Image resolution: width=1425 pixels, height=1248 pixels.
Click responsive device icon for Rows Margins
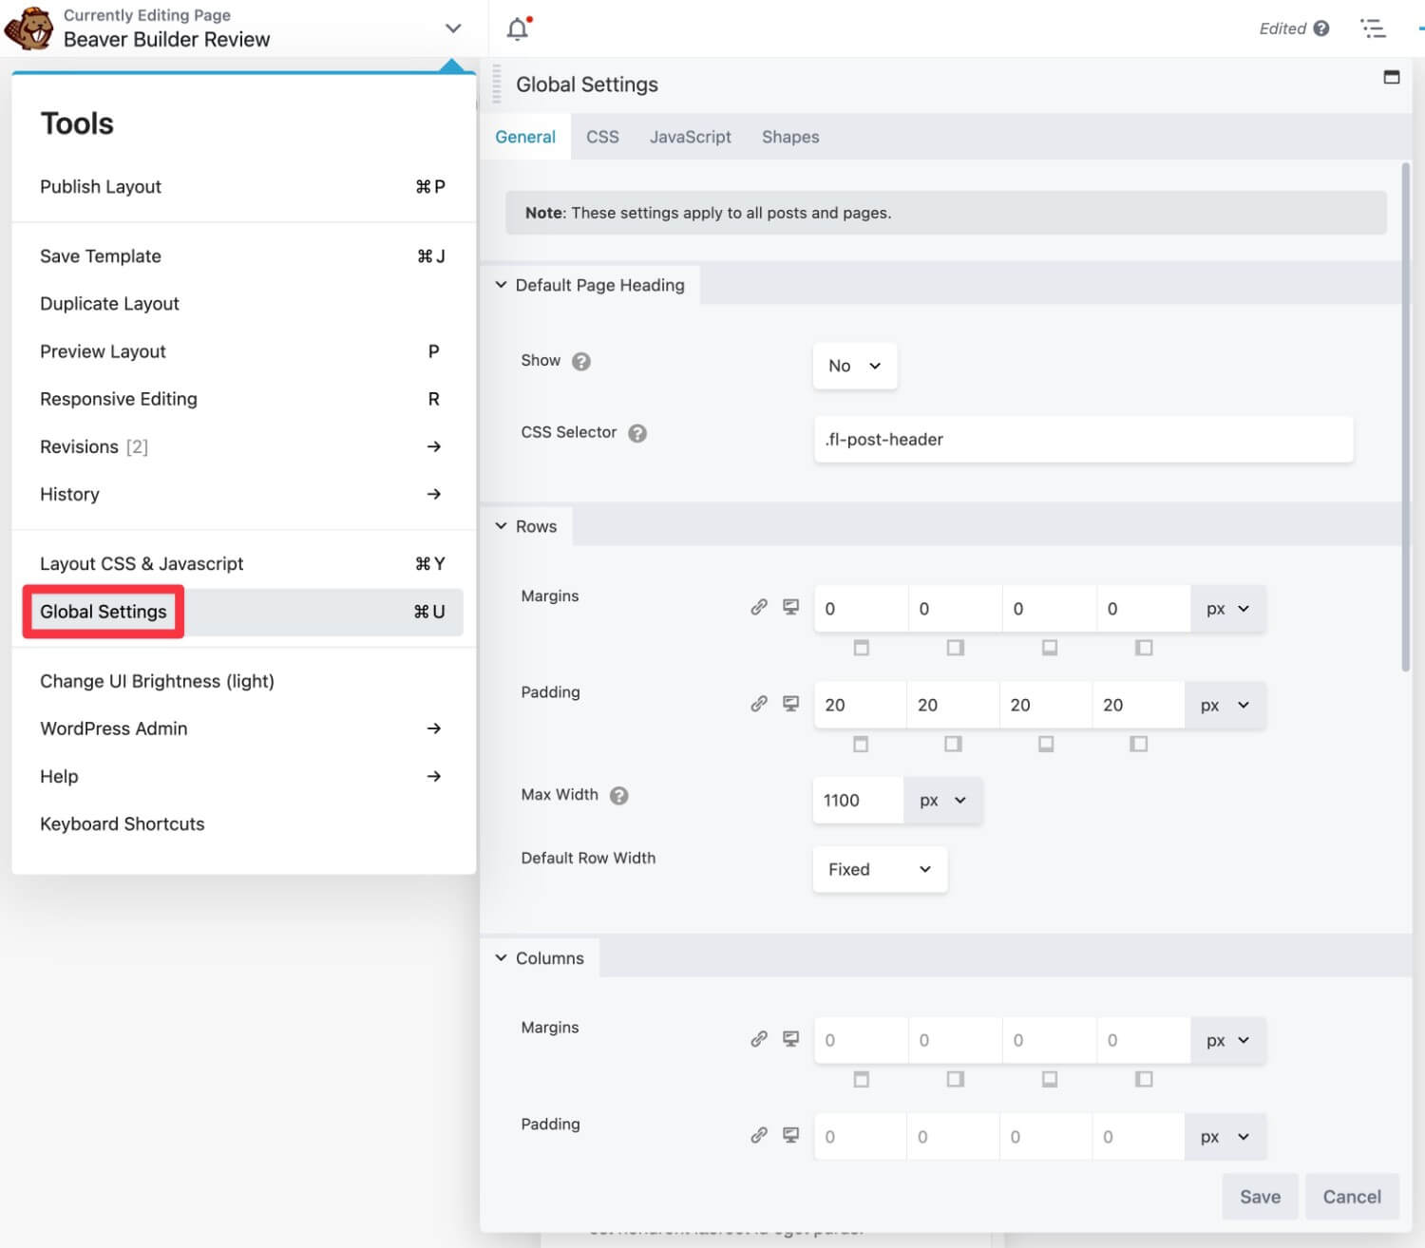pos(790,607)
